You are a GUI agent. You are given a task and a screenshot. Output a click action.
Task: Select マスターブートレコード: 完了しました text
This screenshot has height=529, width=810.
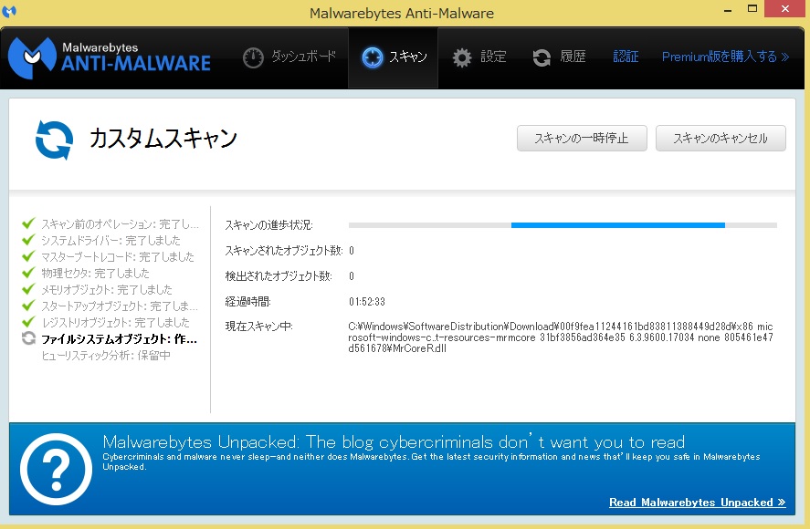point(118,257)
